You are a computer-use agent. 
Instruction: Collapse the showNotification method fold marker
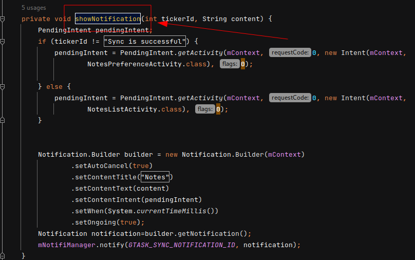tap(3, 19)
